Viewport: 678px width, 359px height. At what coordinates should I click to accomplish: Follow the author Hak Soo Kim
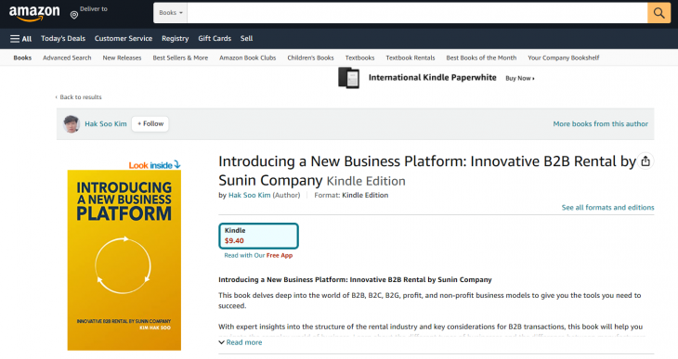click(150, 124)
